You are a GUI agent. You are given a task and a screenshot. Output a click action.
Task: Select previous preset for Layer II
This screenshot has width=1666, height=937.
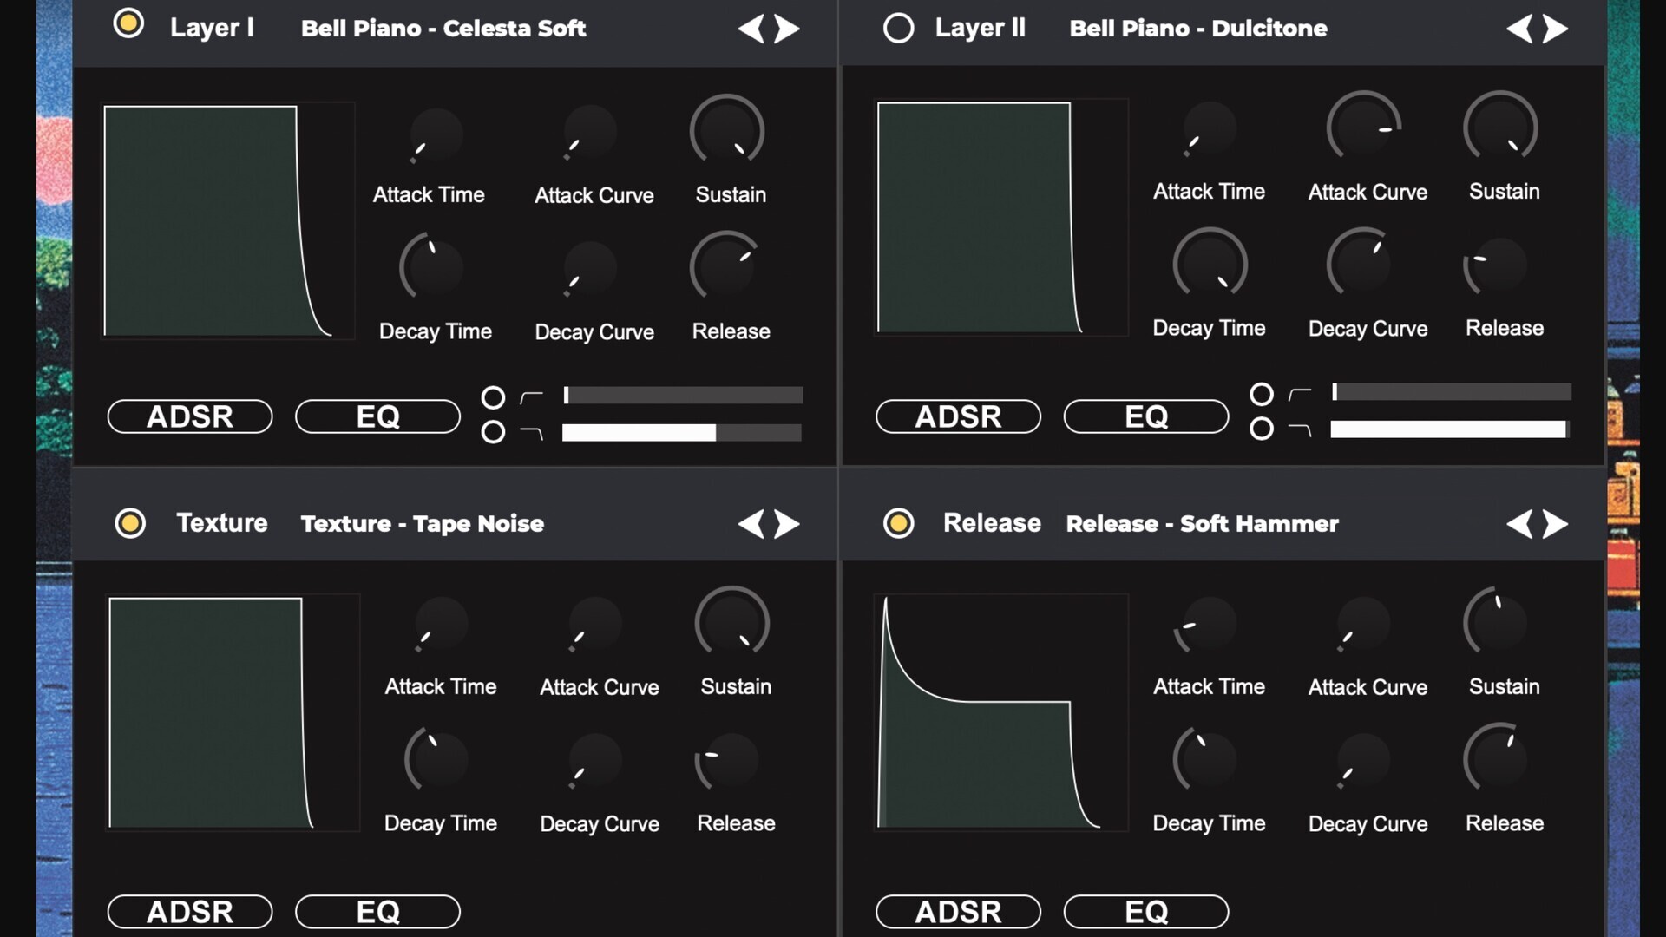1519,29
